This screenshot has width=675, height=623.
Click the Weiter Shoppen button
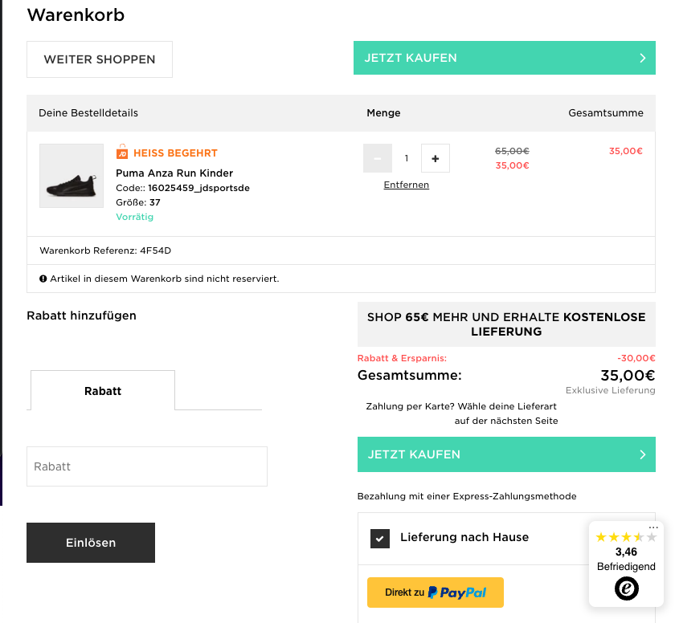pyautogui.click(x=100, y=59)
